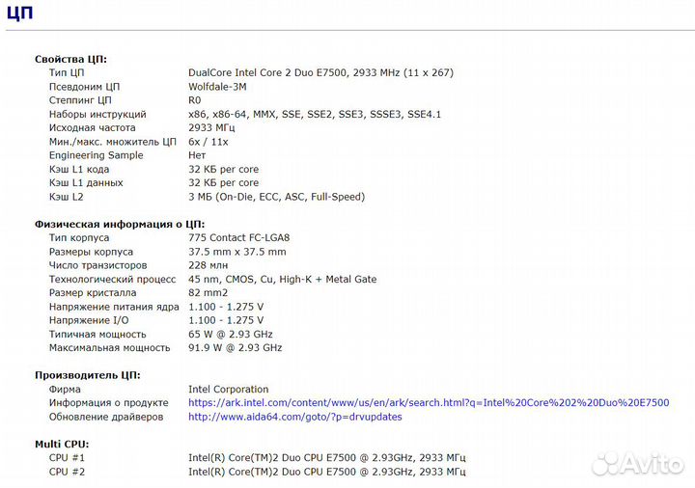Screen dimensions: 695x488
Task: Click the 'Тип корпуса' label
Action: tap(79, 238)
